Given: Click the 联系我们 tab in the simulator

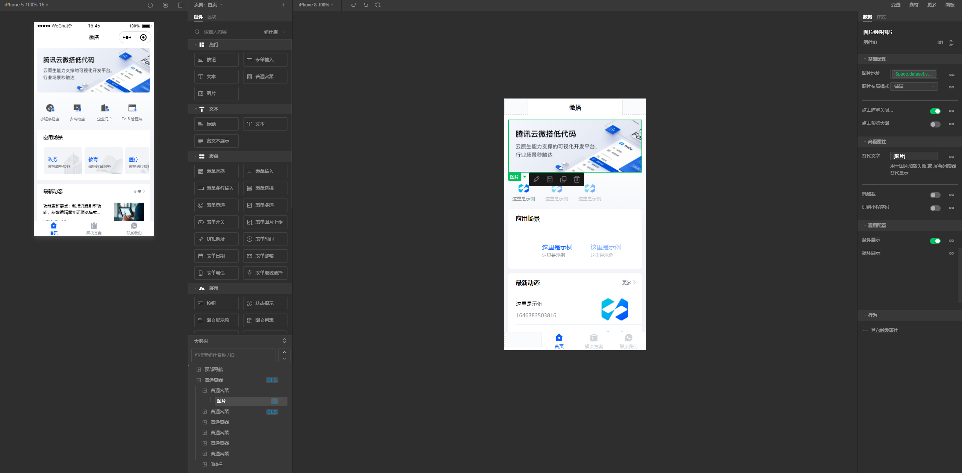Looking at the screenshot, I should click(134, 228).
